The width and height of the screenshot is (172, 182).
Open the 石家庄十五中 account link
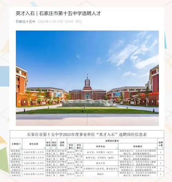pyautogui.click(x=25, y=21)
